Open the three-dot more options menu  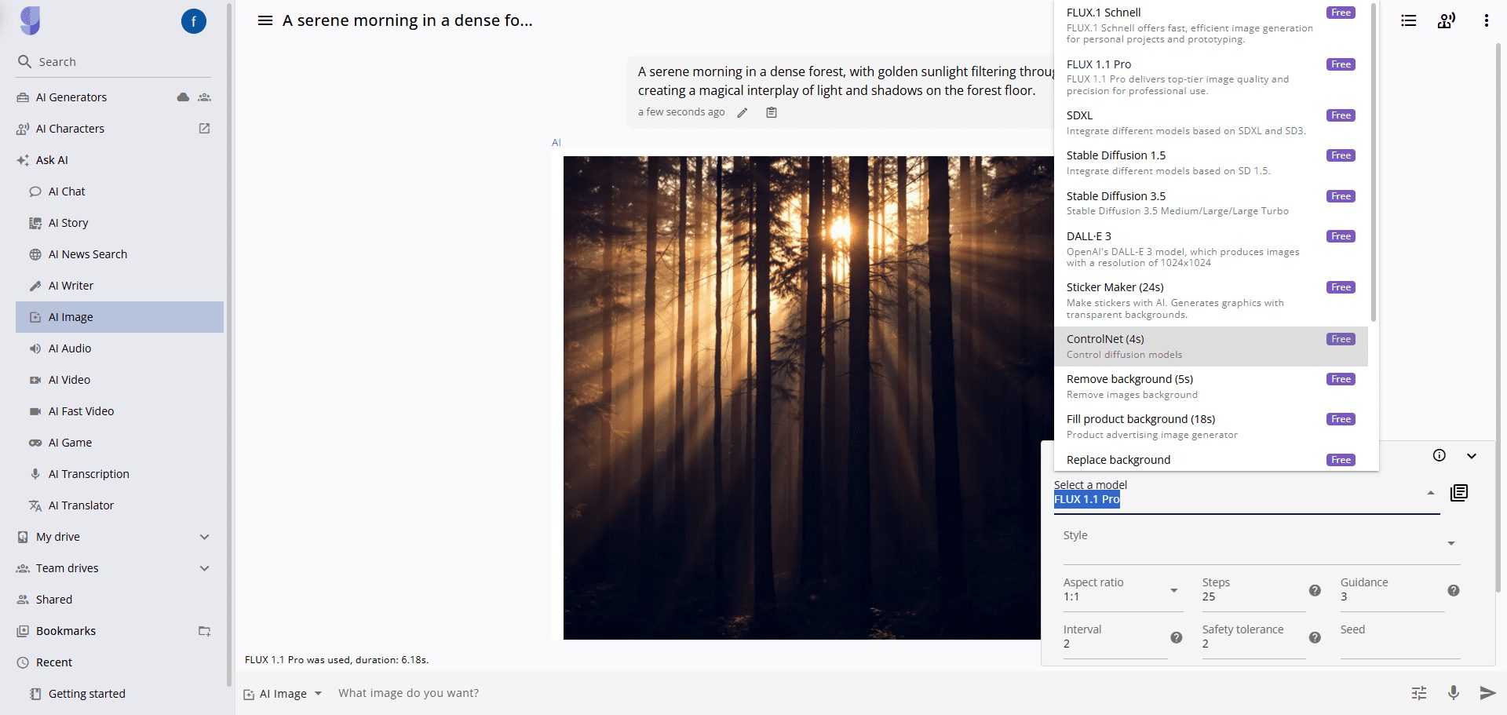(x=1486, y=20)
